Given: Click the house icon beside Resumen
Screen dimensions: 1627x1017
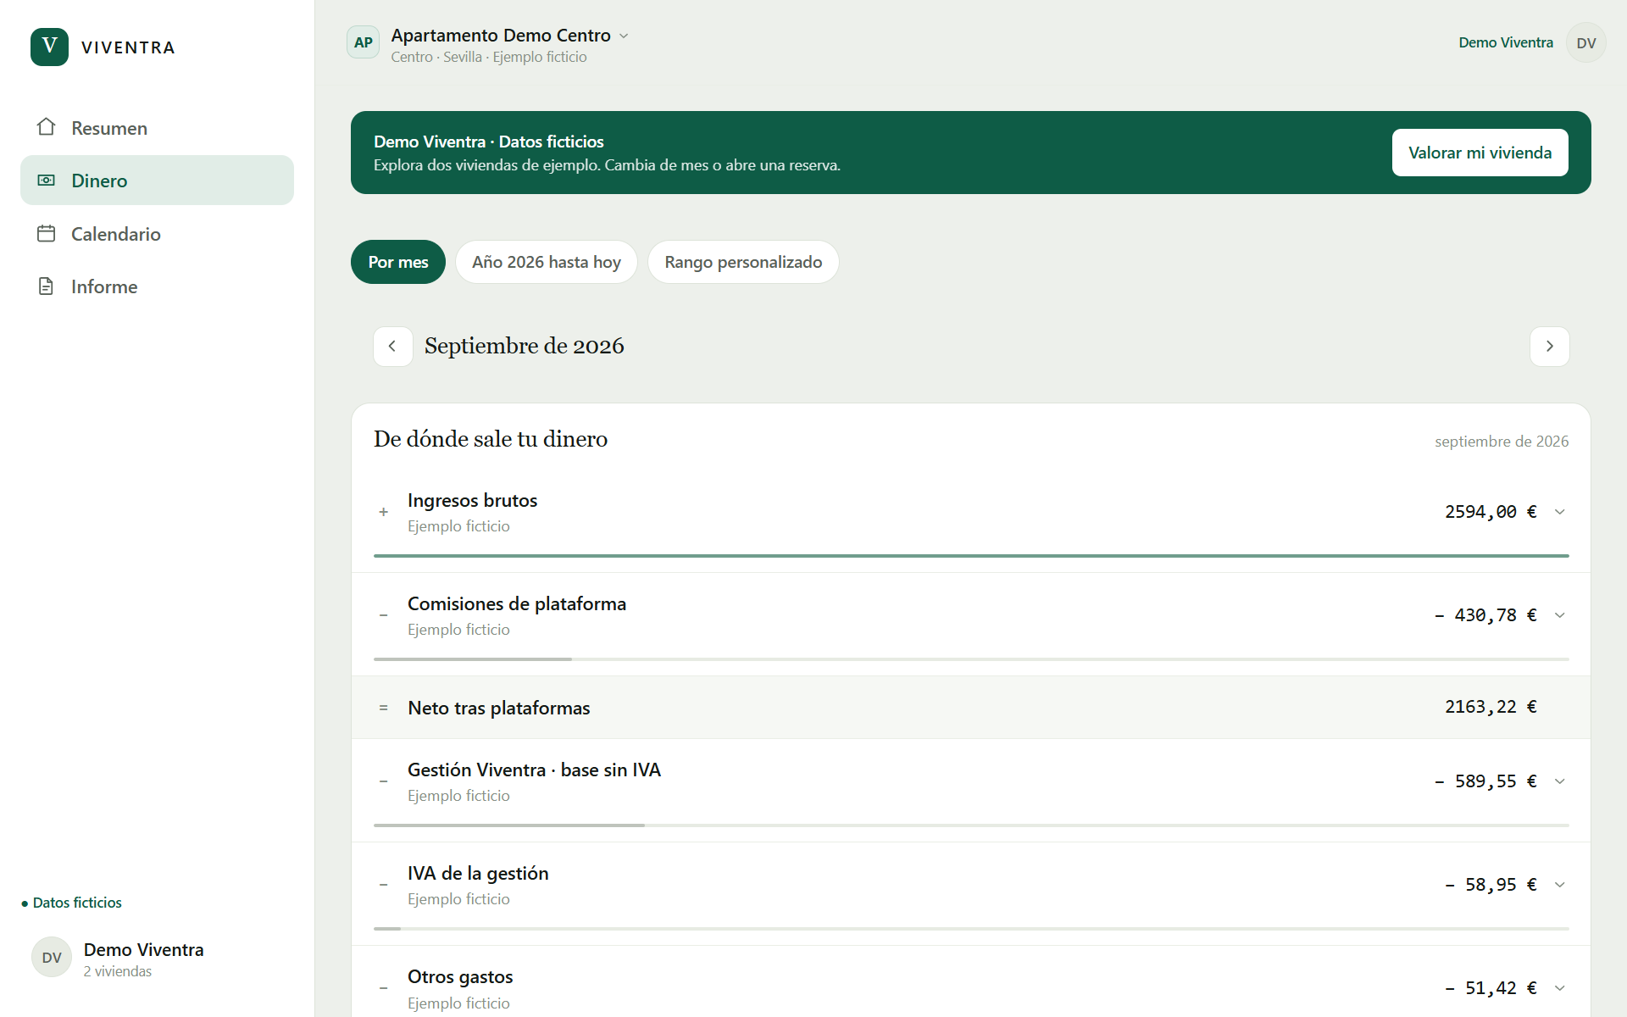Looking at the screenshot, I should coord(47,127).
